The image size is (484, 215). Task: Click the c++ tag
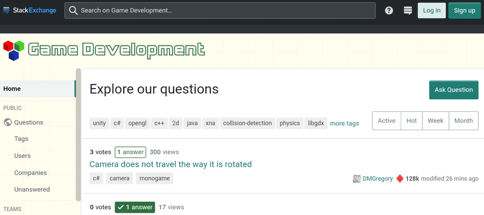159,124
